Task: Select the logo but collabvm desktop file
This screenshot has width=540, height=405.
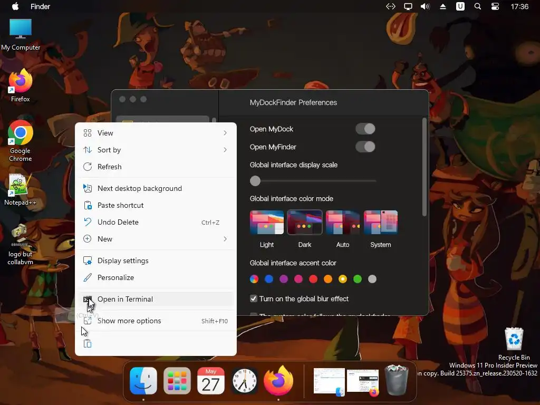Action: tap(21, 245)
